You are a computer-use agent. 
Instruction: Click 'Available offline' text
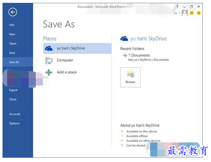[x=137, y=136]
